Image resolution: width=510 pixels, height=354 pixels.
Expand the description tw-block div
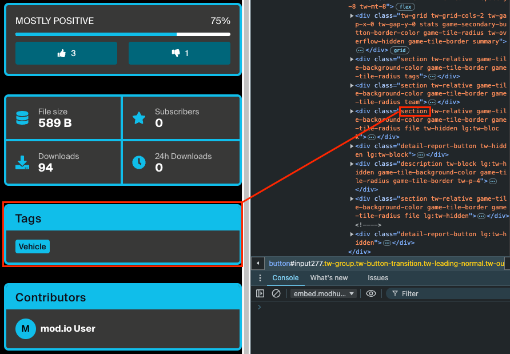pyautogui.click(x=352, y=164)
